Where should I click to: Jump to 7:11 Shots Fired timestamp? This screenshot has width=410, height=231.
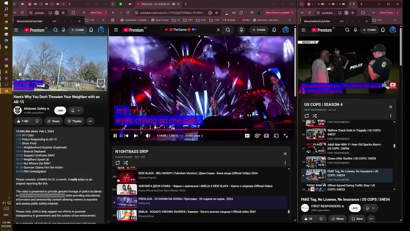tap(19, 143)
